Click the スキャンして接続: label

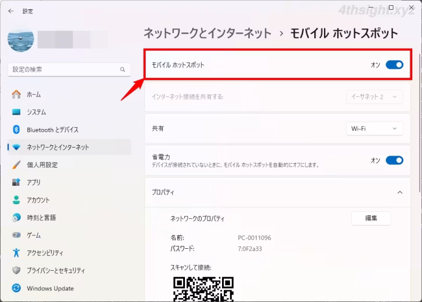pyautogui.click(x=191, y=268)
